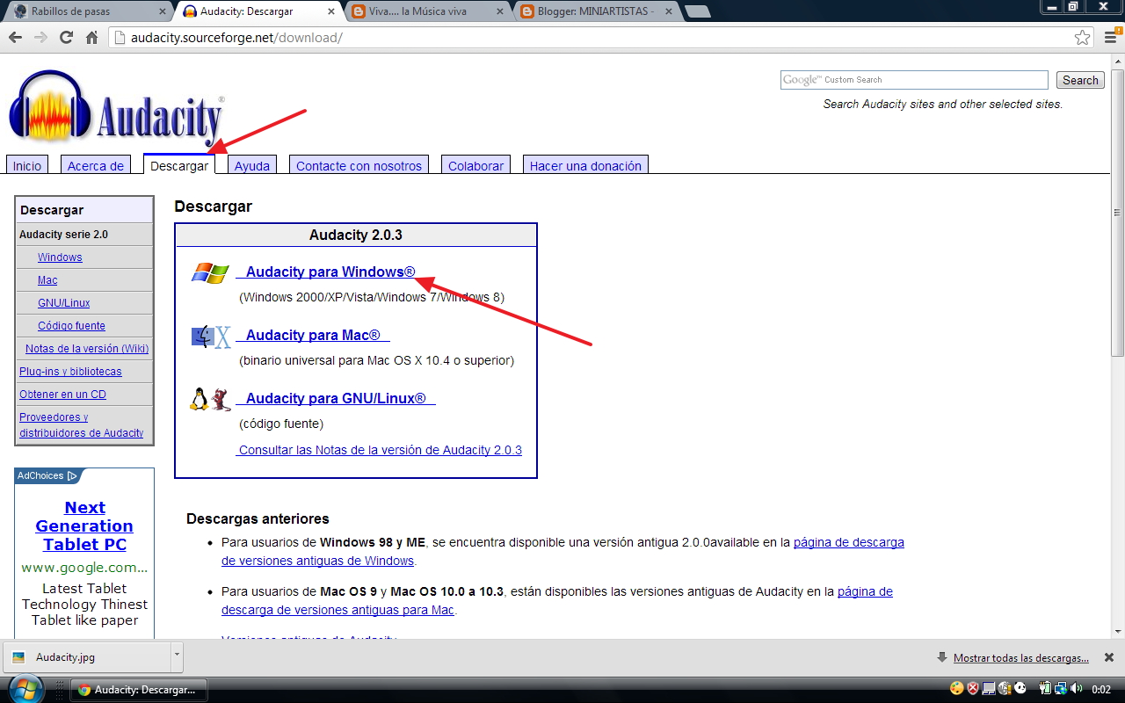
Task: Click the paint palette tray icon
Action: coord(957,689)
